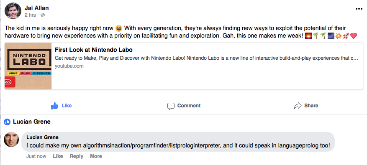Click Jai Allan's profile picture
This screenshot has height=165, width=367.
[x=13, y=11]
